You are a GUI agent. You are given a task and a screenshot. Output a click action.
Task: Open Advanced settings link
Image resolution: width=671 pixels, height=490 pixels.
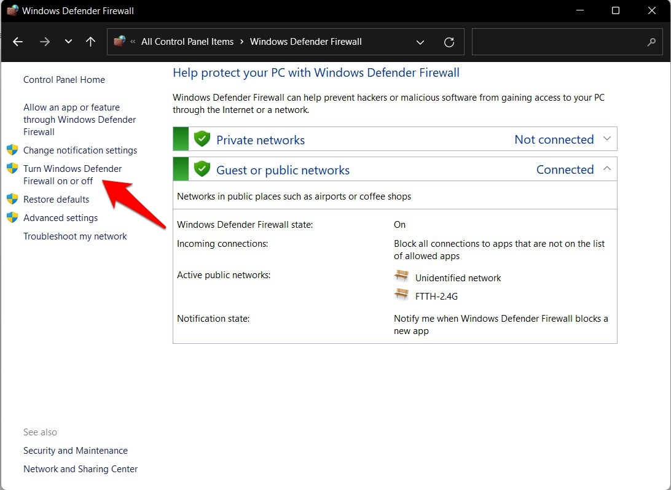tap(60, 218)
